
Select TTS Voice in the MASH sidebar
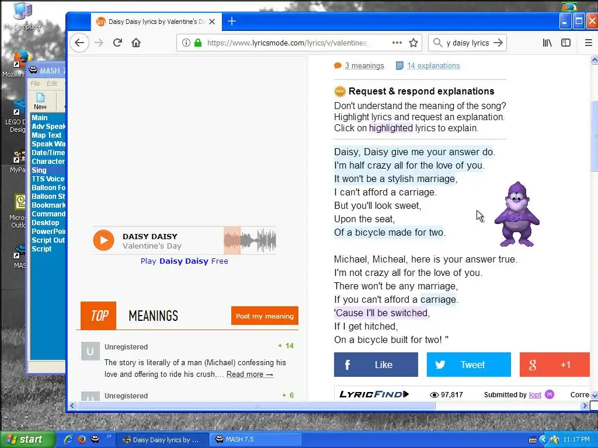click(48, 178)
